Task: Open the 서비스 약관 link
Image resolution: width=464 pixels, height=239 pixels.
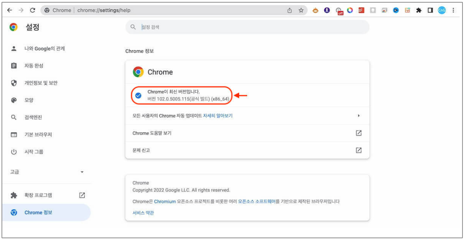Action: pos(143,213)
